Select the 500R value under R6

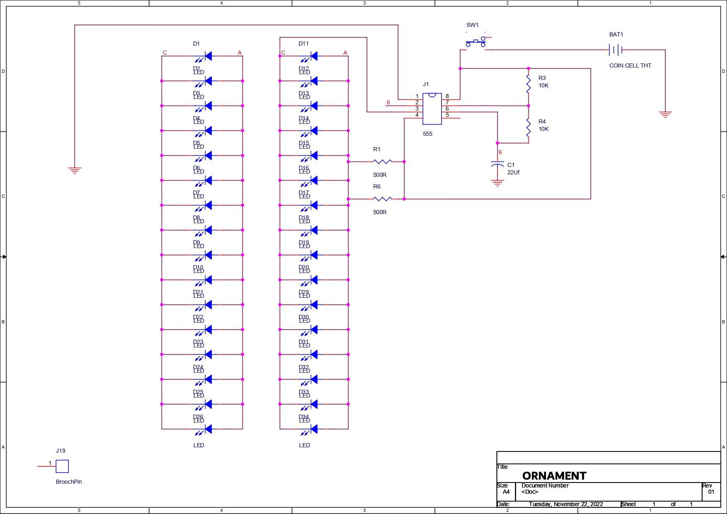(x=380, y=212)
